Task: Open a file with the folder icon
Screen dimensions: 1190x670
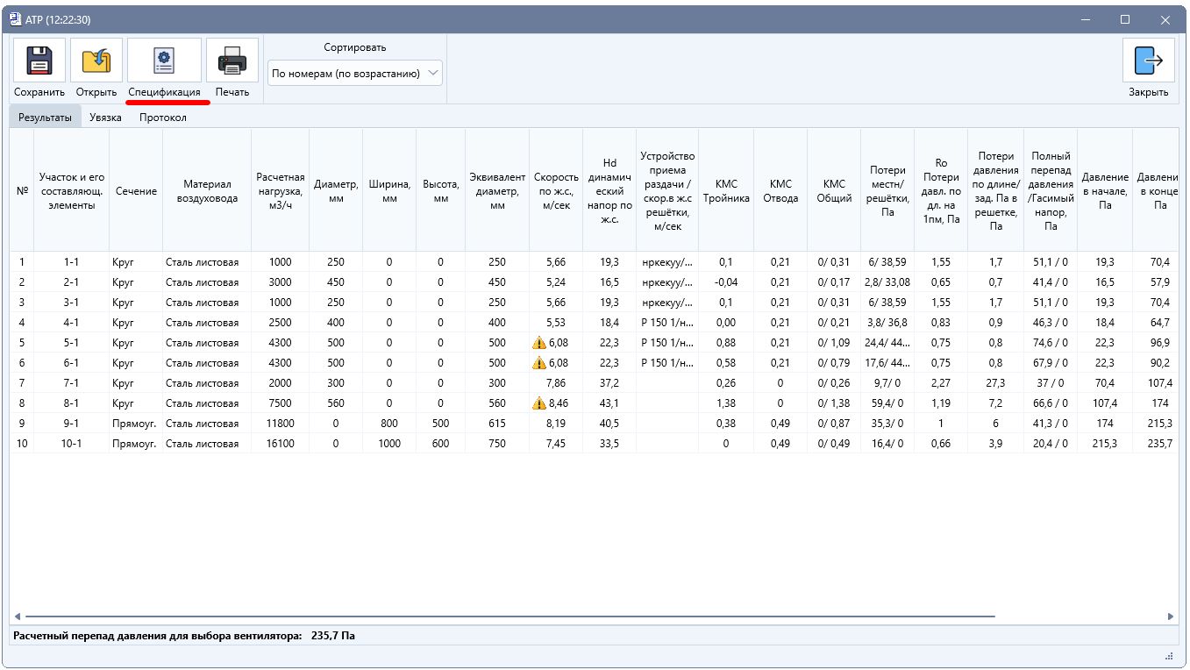Action: coord(96,61)
